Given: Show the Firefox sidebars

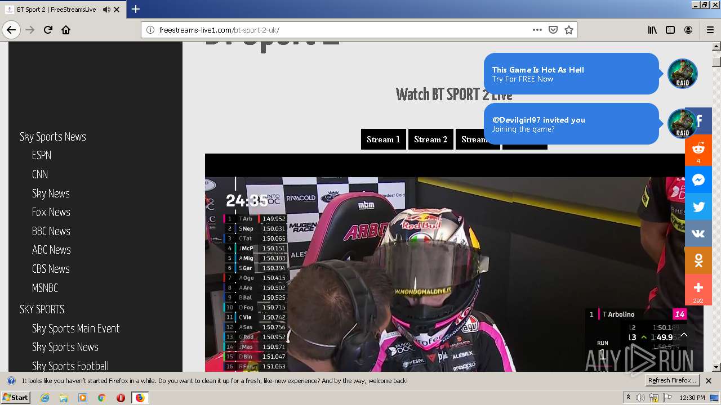Looking at the screenshot, I should 670,30.
